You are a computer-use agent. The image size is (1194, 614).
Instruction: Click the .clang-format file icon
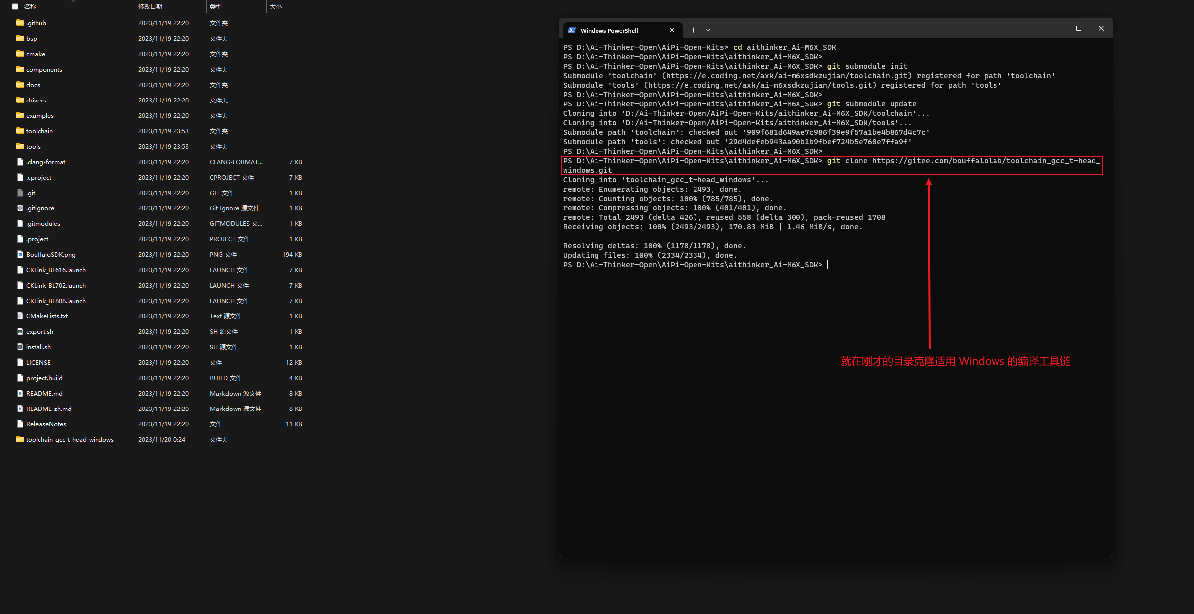20,162
